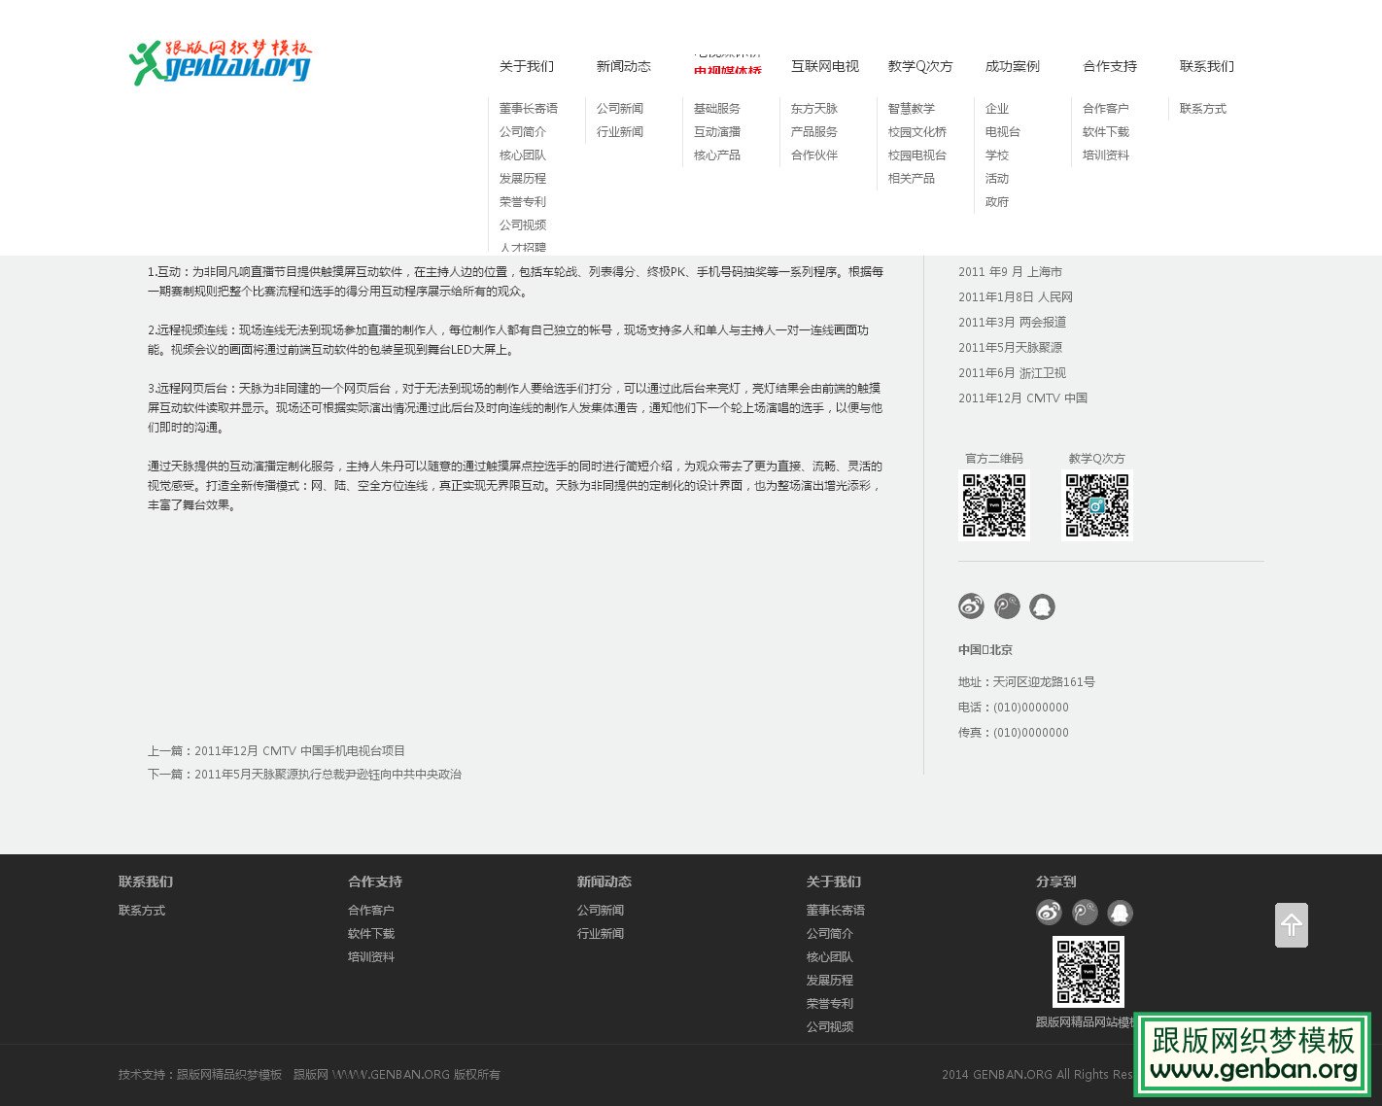Scan the 官方二维码 QR code thumbnail
The image size is (1382, 1106).
(994, 505)
